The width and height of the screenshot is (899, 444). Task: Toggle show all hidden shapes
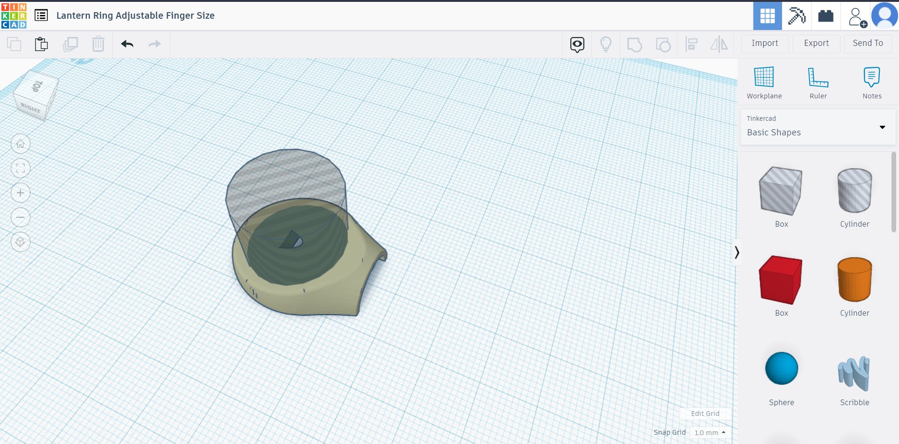tap(577, 44)
